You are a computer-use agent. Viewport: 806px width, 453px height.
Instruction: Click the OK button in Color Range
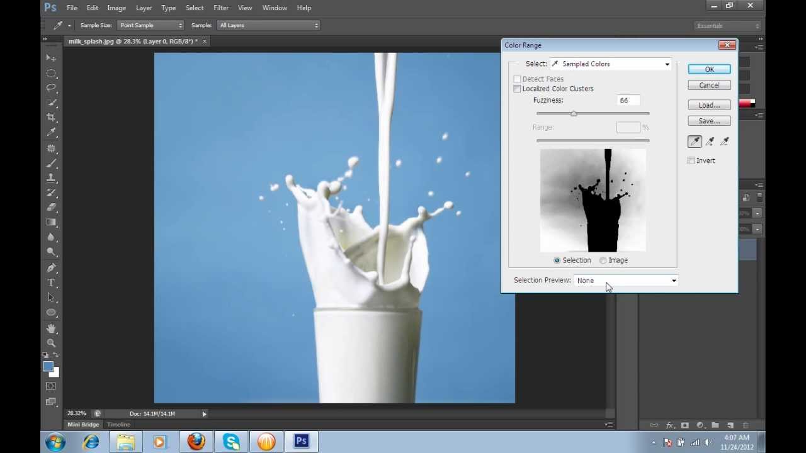(x=709, y=69)
